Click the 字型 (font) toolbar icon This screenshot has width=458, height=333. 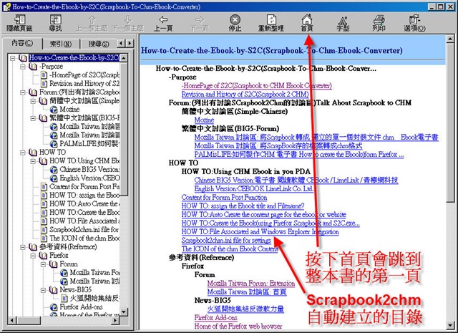click(343, 20)
